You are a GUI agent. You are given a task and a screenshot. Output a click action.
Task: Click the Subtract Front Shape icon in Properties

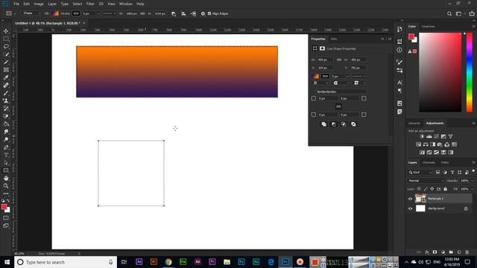(x=334, y=124)
